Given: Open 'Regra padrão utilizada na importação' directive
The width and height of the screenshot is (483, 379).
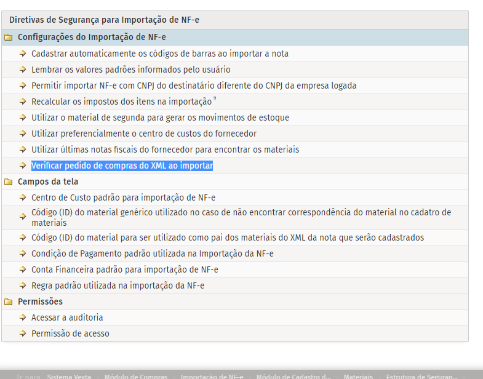Looking at the screenshot, I should 118,285.
